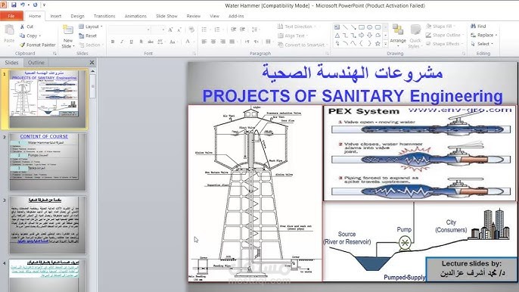The image size is (519, 292).
Task: Expand the shapes gallery more arrow
Action: (x=386, y=44)
